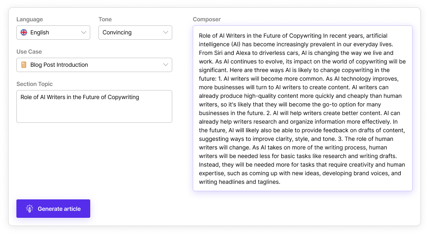Click the Section Topic label
The height and width of the screenshot is (235, 429).
click(34, 84)
